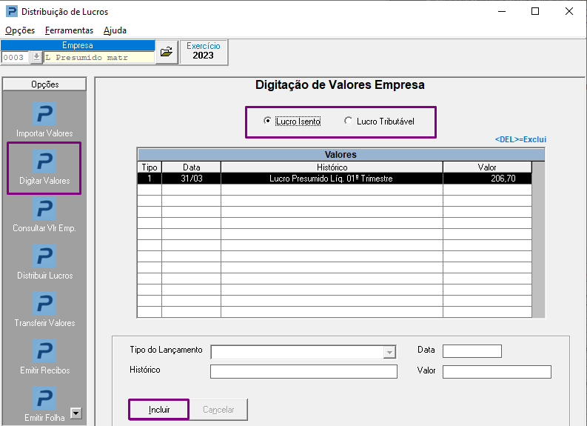
Task: Open the Distribuir Lucros option
Action: click(44, 262)
